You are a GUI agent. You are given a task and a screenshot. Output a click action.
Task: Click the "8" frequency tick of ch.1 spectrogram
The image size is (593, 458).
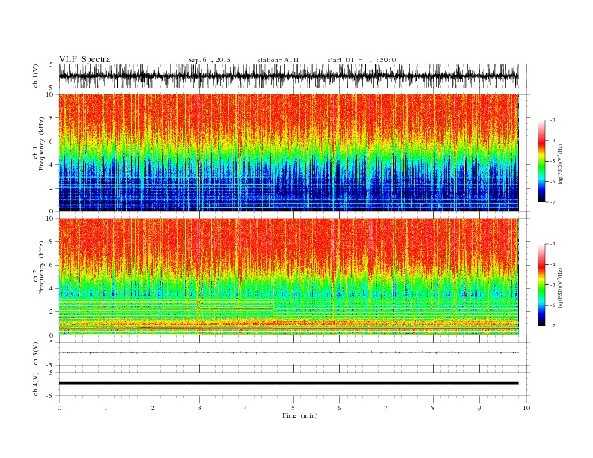52,118
